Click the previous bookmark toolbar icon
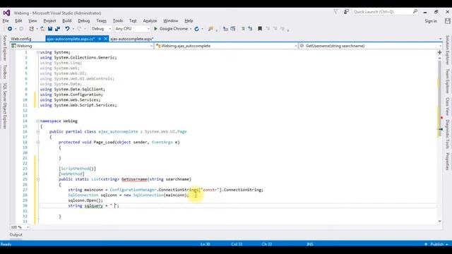This screenshot has height=254, width=452. [x=268, y=29]
